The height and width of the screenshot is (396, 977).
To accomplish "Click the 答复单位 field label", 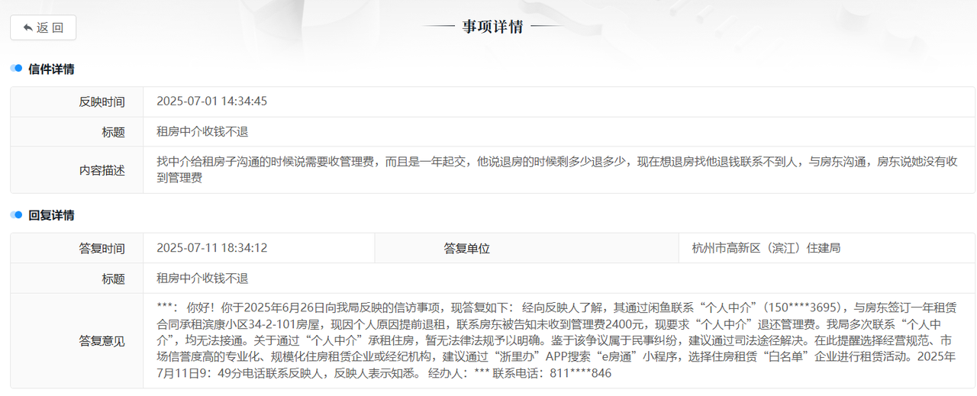I will point(466,248).
